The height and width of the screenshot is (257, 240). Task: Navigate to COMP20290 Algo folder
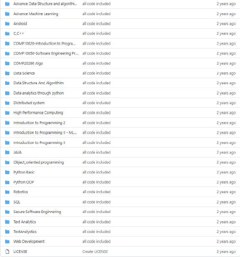(28, 63)
